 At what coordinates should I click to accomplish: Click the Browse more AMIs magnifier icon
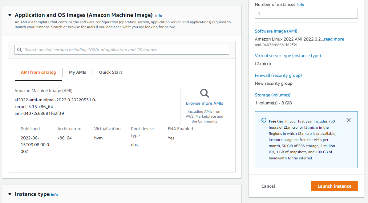tap(204, 93)
